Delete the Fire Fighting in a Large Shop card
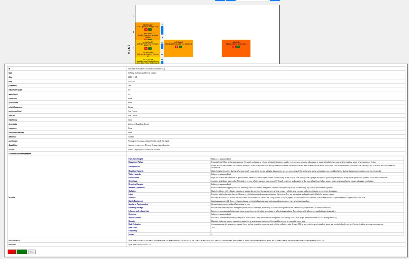 (146, 29)
